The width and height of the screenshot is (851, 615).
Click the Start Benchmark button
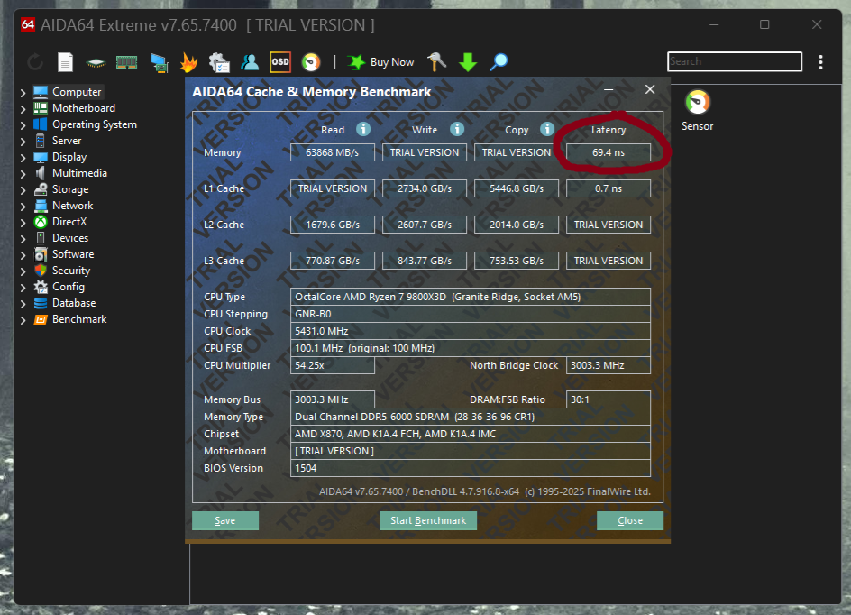428,520
